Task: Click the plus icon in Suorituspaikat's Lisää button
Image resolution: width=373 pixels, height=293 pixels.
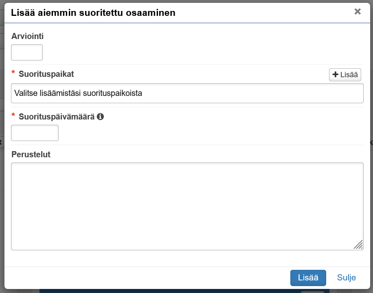Action: tap(336, 75)
